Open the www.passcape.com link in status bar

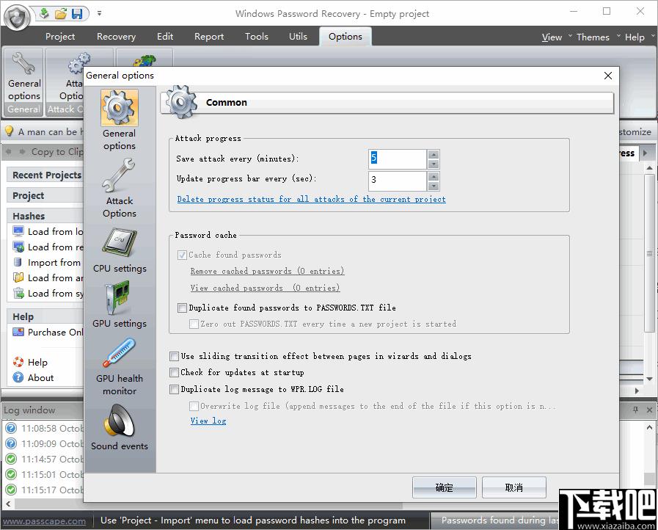click(x=44, y=521)
